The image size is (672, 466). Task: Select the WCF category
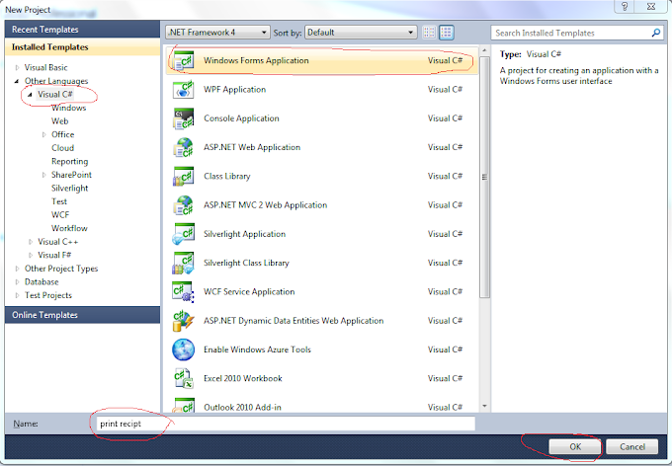pos(60,215)
